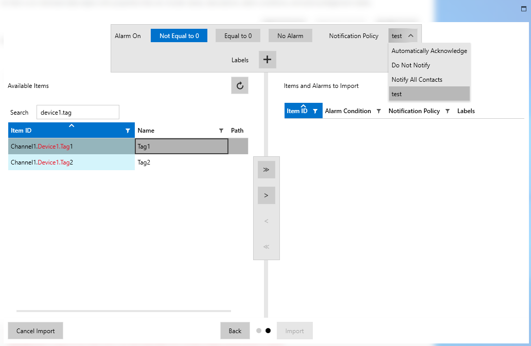Open filter for Available Items Item ID column
The height and width of the screenshot is (346, 531).
pyautogui.click(x=128, y=131)
